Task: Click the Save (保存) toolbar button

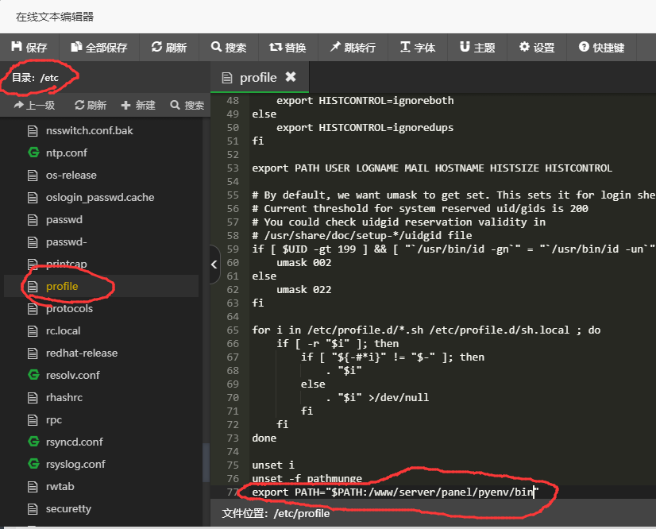Action: point(29,48)
